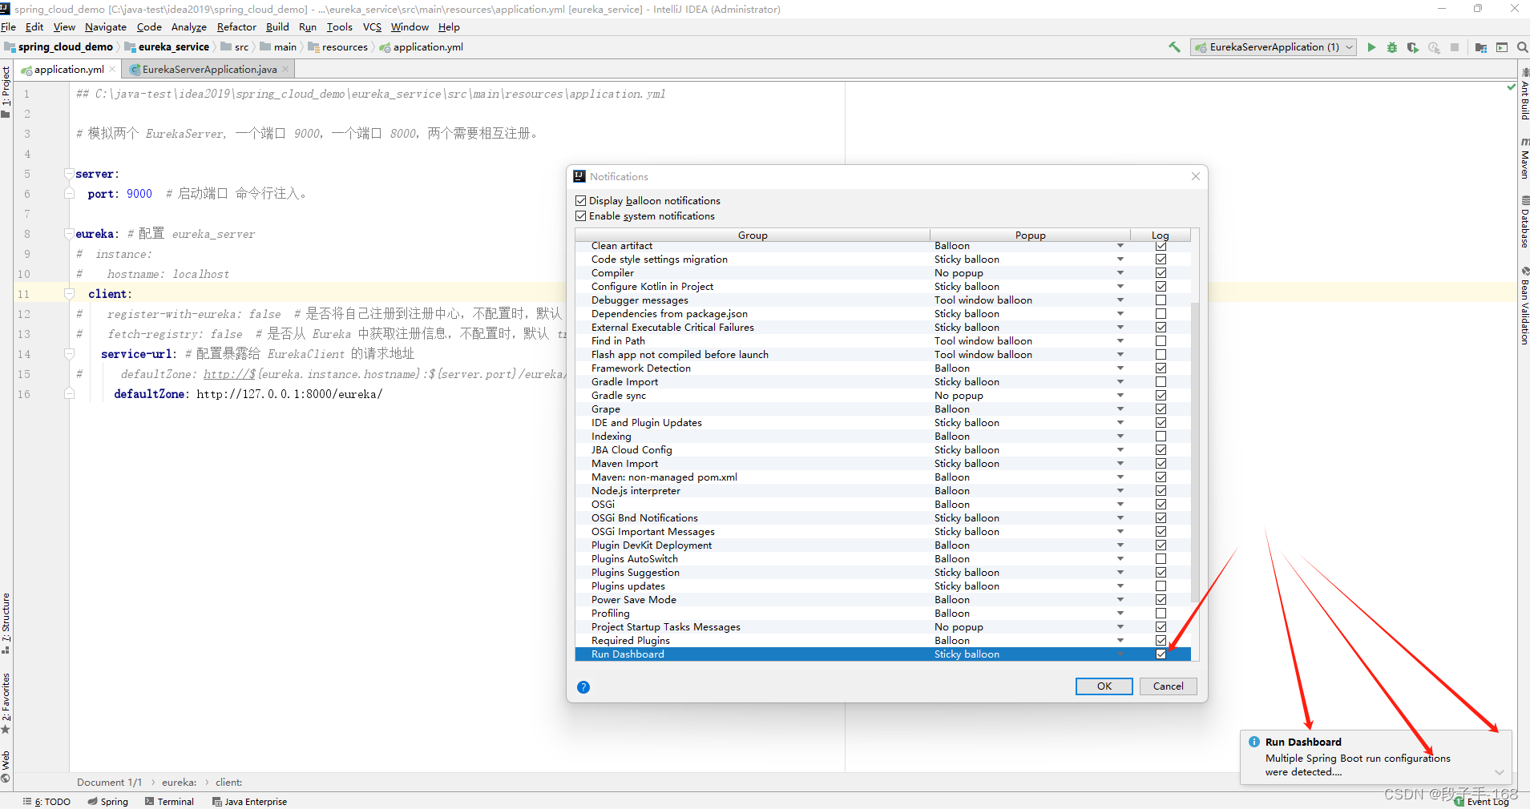This screenshot has width=1530, height=809.
Task: Open the Database side panel
Action: point(1524,222)
